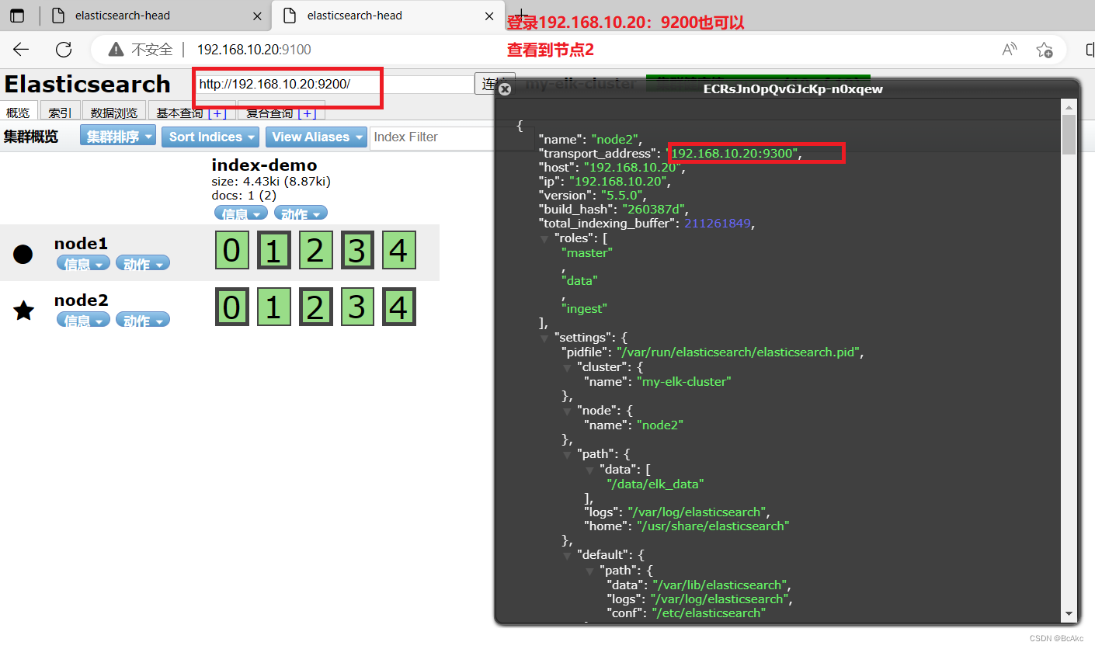Click the scroll-up arrow of popup scrollbar
Image resolution: width=1095 pixels, height=649 pixels.
click(x=1069, y=106)
